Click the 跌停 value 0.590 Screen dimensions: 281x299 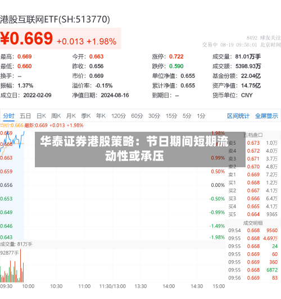tap(176, 66)
